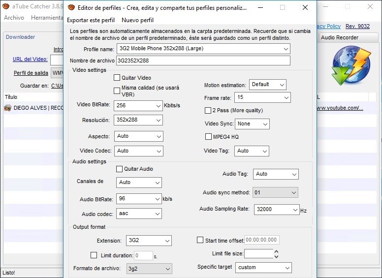
Task: Click the Limit file size field
Action: pos(259,254)
